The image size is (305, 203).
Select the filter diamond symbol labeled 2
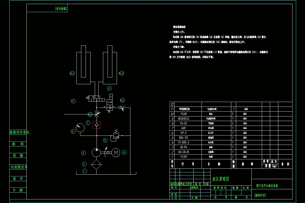pos(96,164)
